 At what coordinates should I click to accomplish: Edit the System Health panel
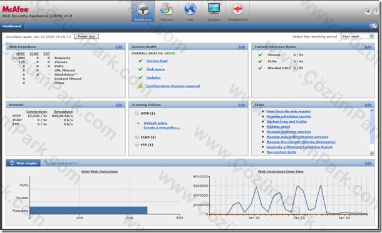(x=242, y=47)
